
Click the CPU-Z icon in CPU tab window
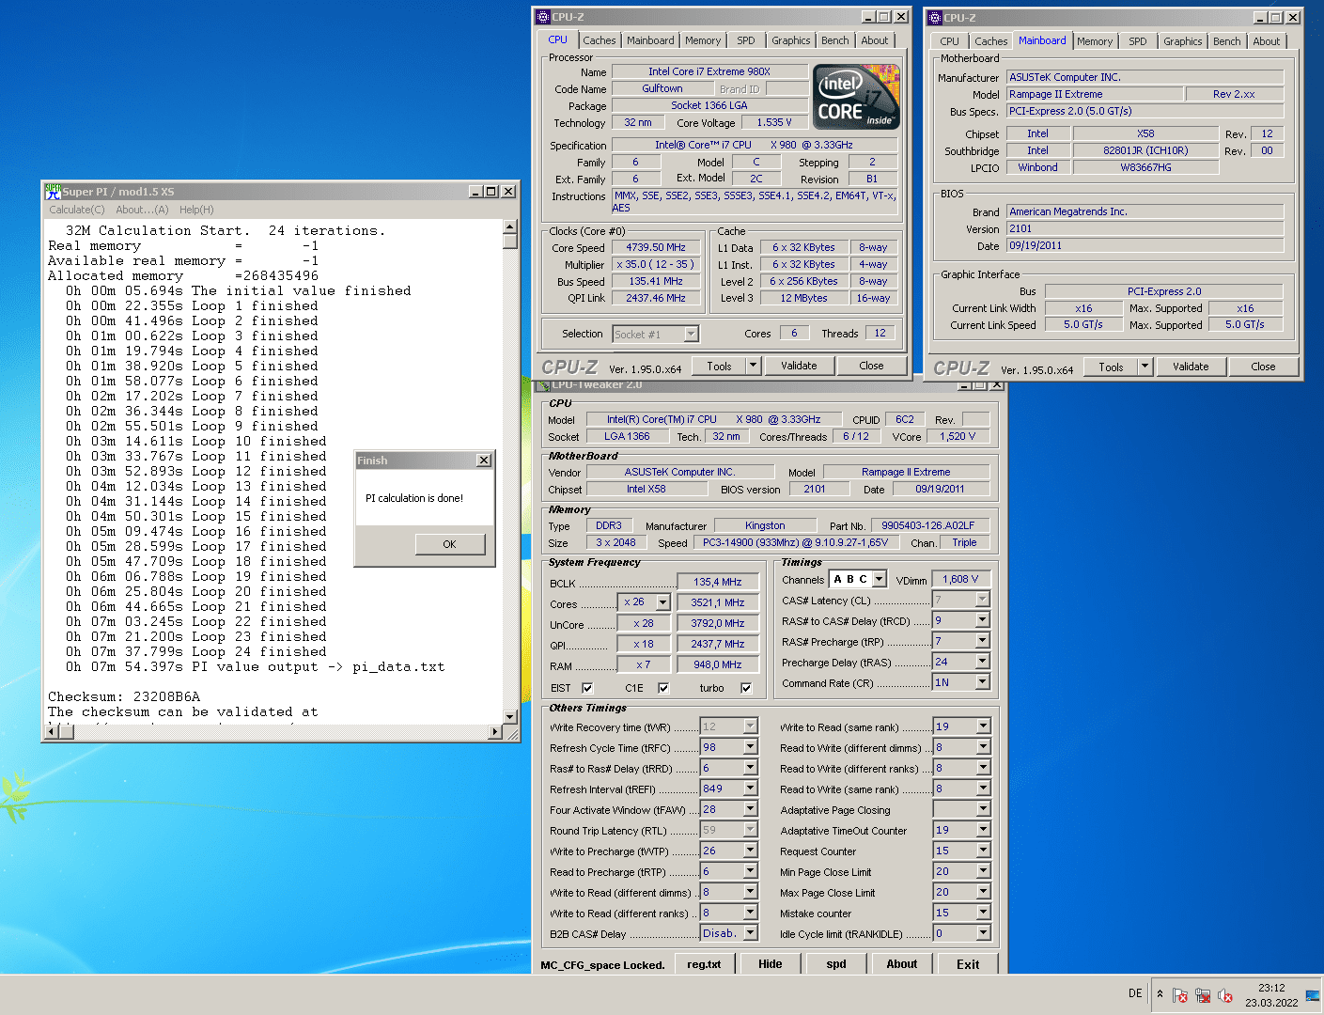pyautogui.click(x=542, y=17)
